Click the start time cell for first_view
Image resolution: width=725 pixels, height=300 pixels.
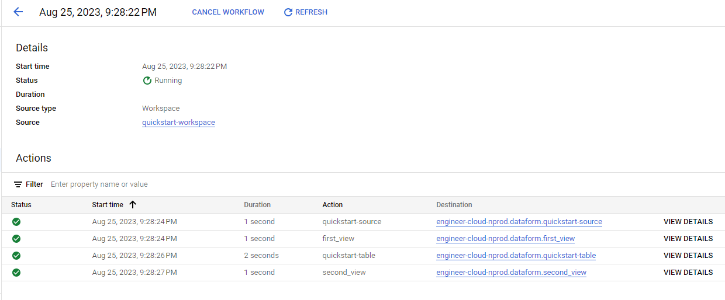coord(134,239)
